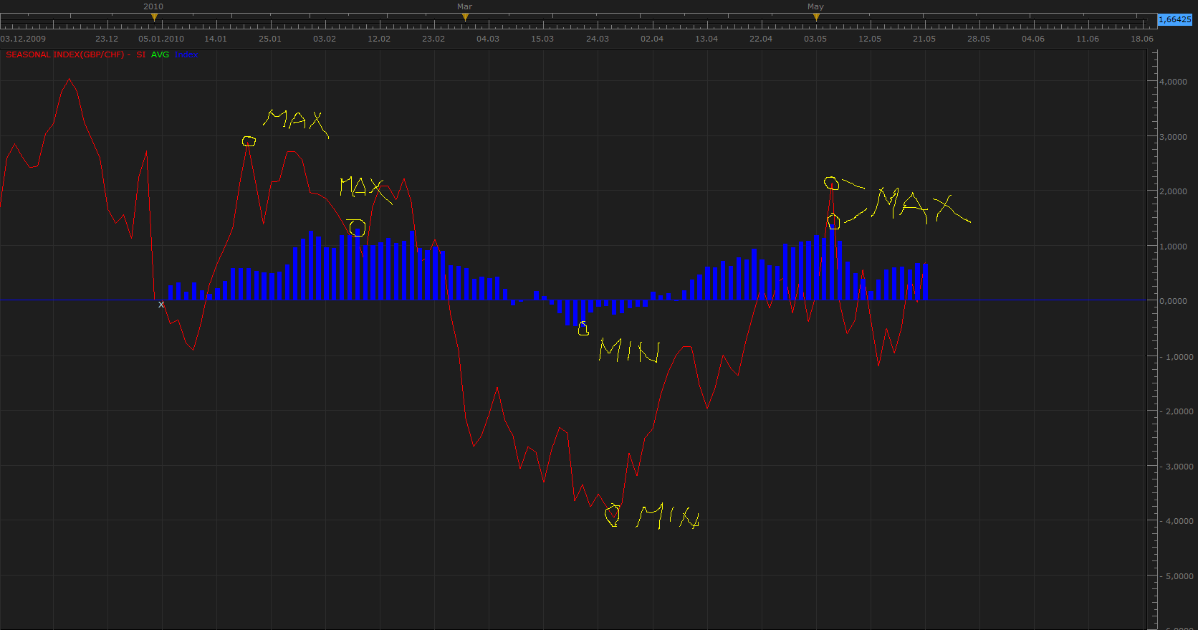Screen dimensions: 1198x630
Task: Click the 12.05 date label
Action: (870, 39)
